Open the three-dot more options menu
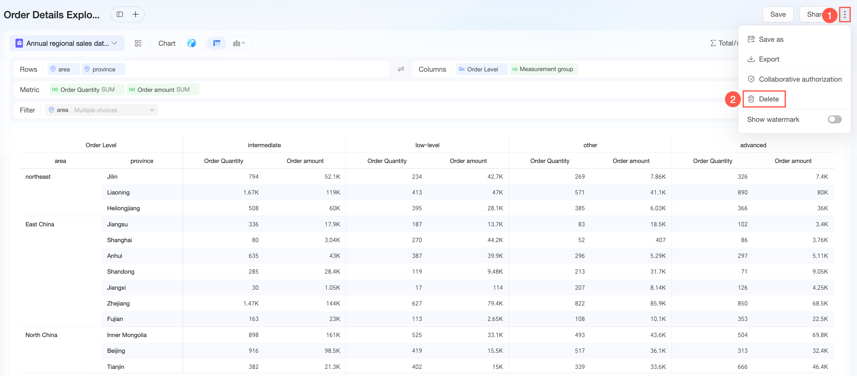 [x=844, y=14]
